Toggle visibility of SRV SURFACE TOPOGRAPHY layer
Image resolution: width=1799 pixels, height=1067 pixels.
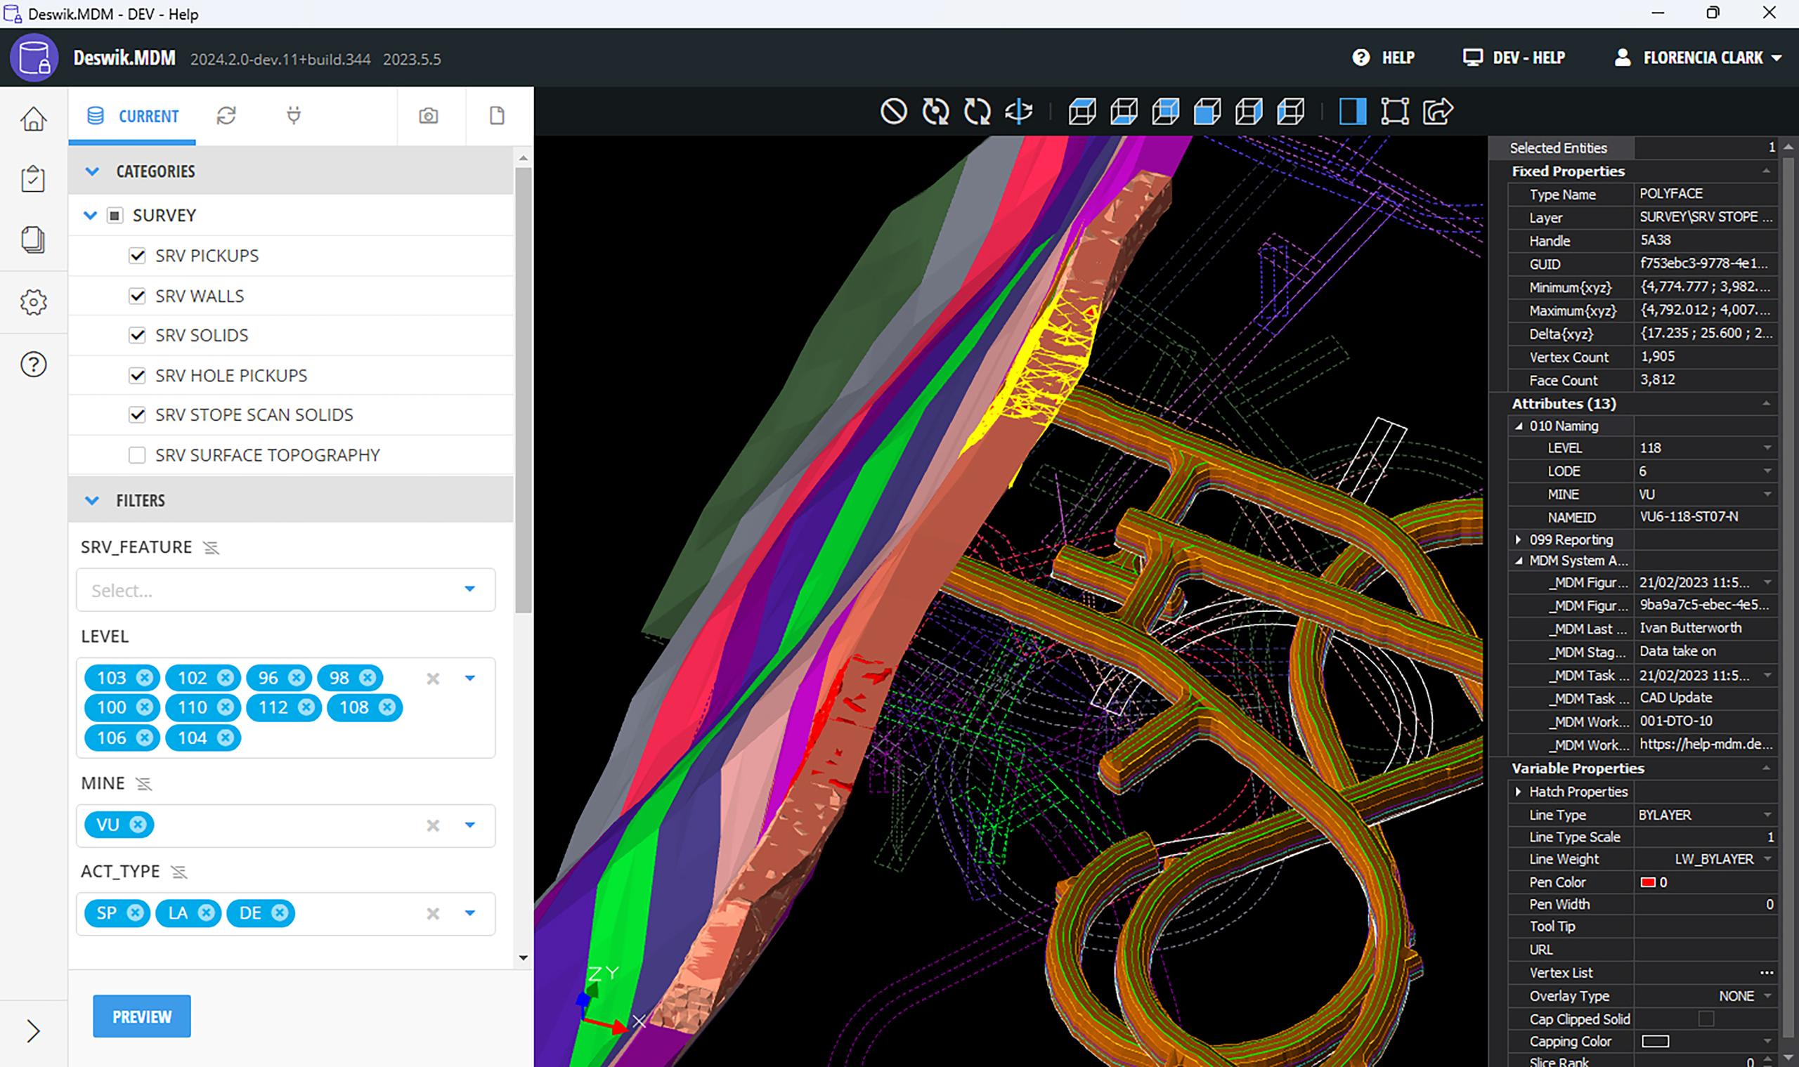click(x=137, y=454)
